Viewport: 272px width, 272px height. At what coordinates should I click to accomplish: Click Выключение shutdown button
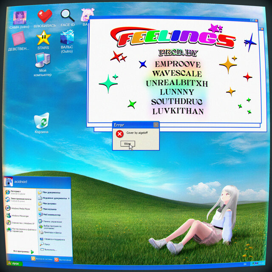[63, 260]
